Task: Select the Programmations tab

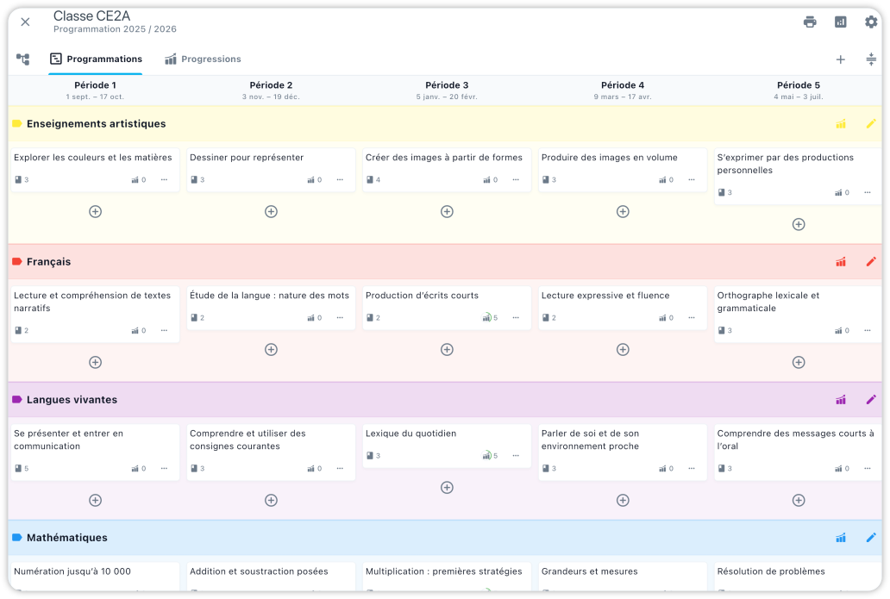Action: (96, 59)
